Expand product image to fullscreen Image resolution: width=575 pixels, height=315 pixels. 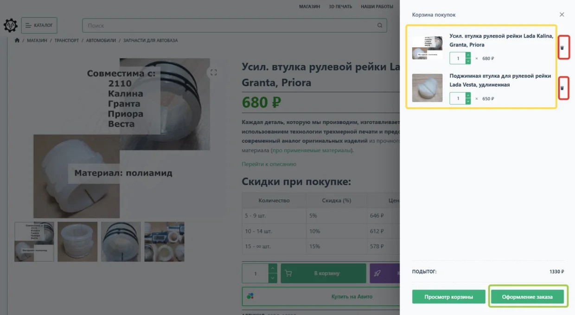[x=213, y=72]
